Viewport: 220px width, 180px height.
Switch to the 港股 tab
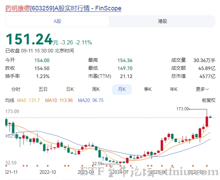coord(162,22)
